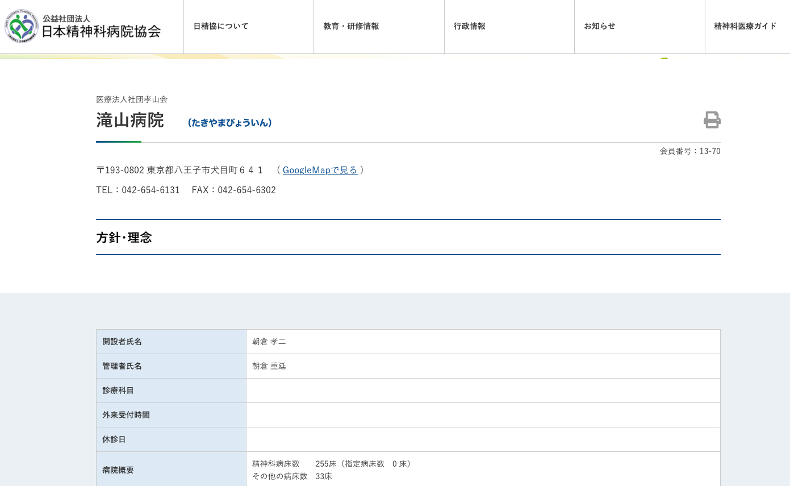Click the 方針・理念 section heading

[x=124, y=238]
